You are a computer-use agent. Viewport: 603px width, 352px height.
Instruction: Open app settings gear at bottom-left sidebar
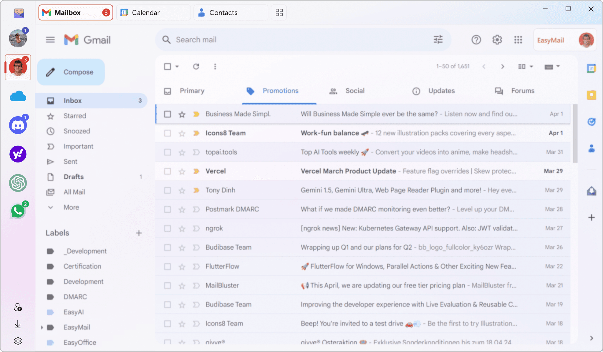click(18, 341)
